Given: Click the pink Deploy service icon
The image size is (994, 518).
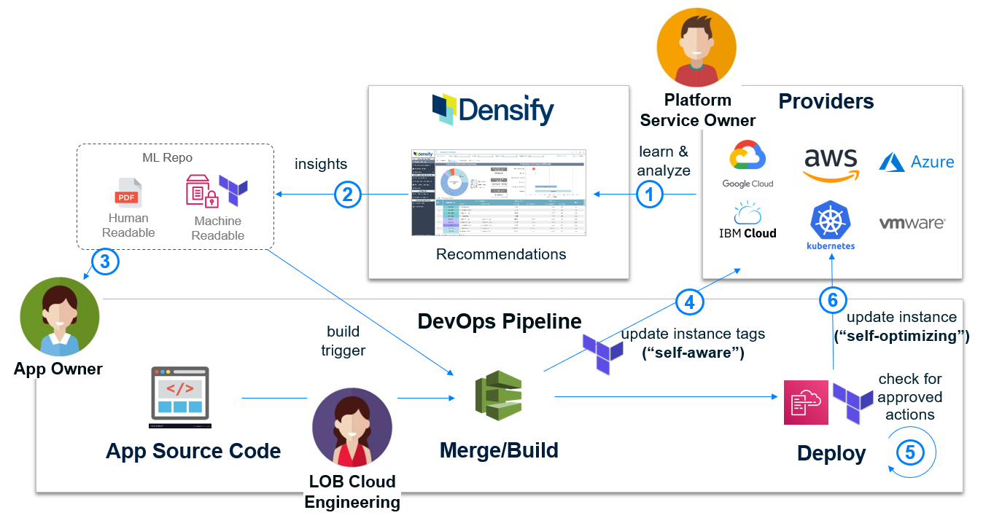Looking at the screenshot, I should [806, 402].
